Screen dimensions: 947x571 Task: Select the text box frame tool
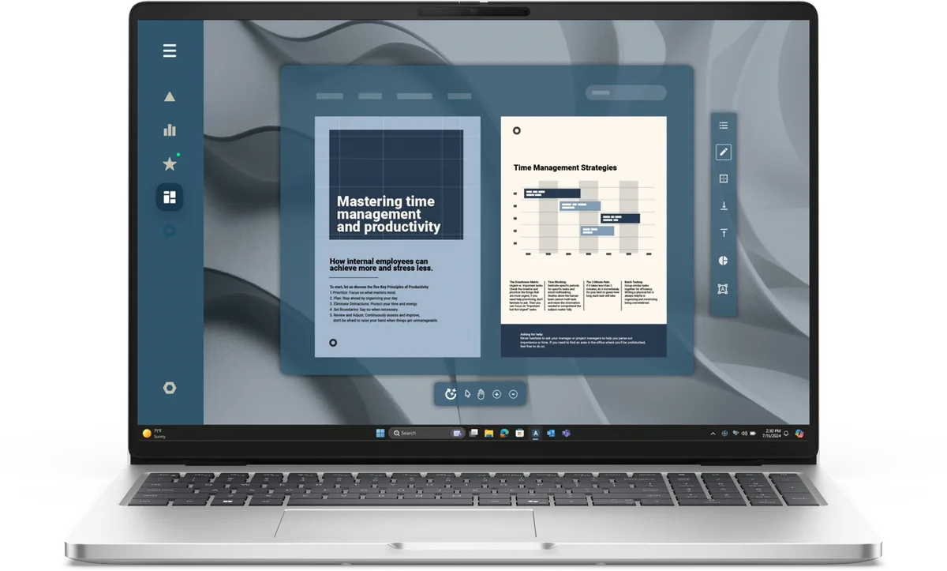click(x=724, y=289)
